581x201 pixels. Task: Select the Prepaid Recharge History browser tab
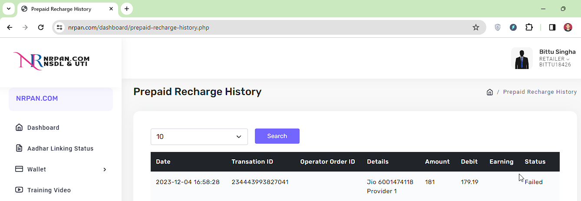point(65,9)
